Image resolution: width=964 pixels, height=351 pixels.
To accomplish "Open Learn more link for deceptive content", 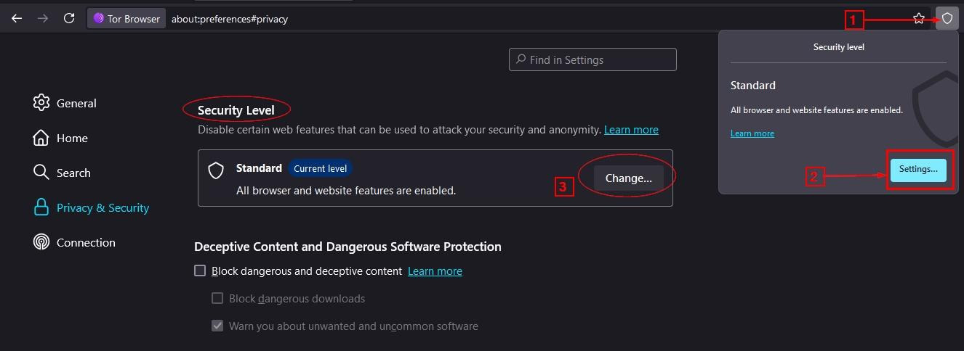I will [435, 271].
